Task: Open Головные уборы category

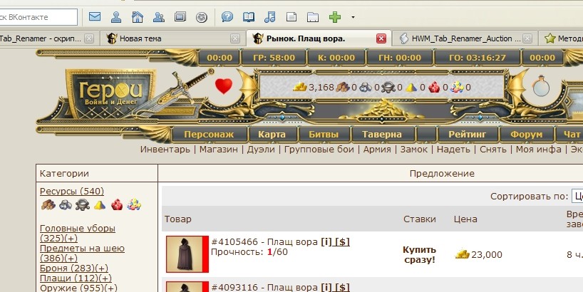Action: pos(78,234)
